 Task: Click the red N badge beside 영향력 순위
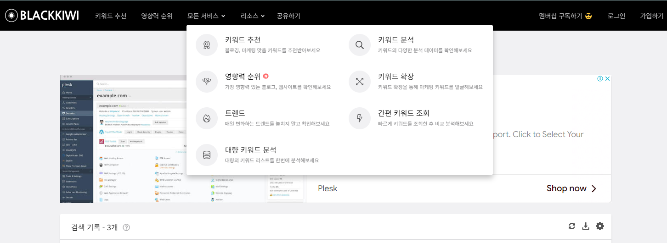[x=266, y=77]
